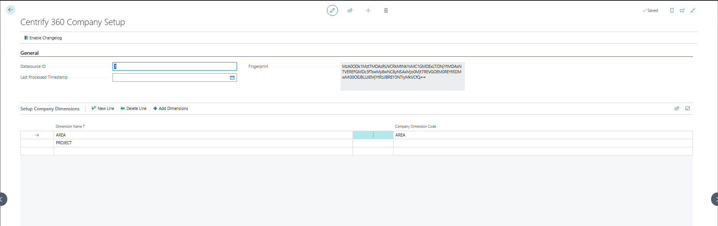This screenshot has width=718, height=226.
Task: Toggle the pencil edit mode icon
Action: coord(332,10)
